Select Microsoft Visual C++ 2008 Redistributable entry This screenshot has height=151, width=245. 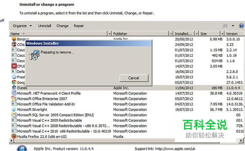(x=63, y=126)
